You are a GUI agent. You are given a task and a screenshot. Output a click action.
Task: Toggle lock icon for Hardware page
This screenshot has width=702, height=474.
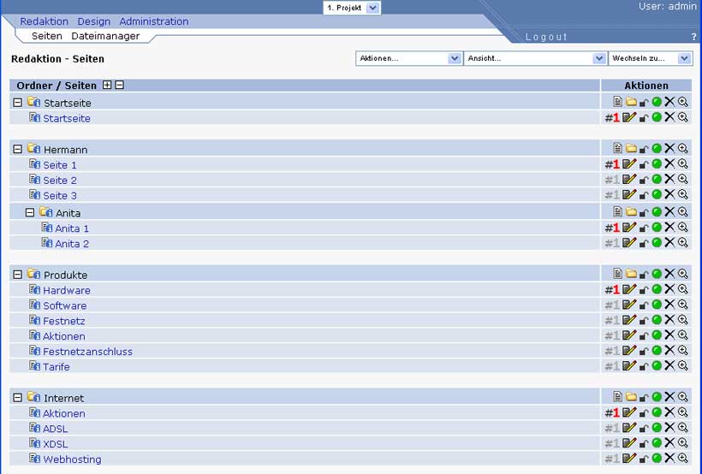point(644,290)
